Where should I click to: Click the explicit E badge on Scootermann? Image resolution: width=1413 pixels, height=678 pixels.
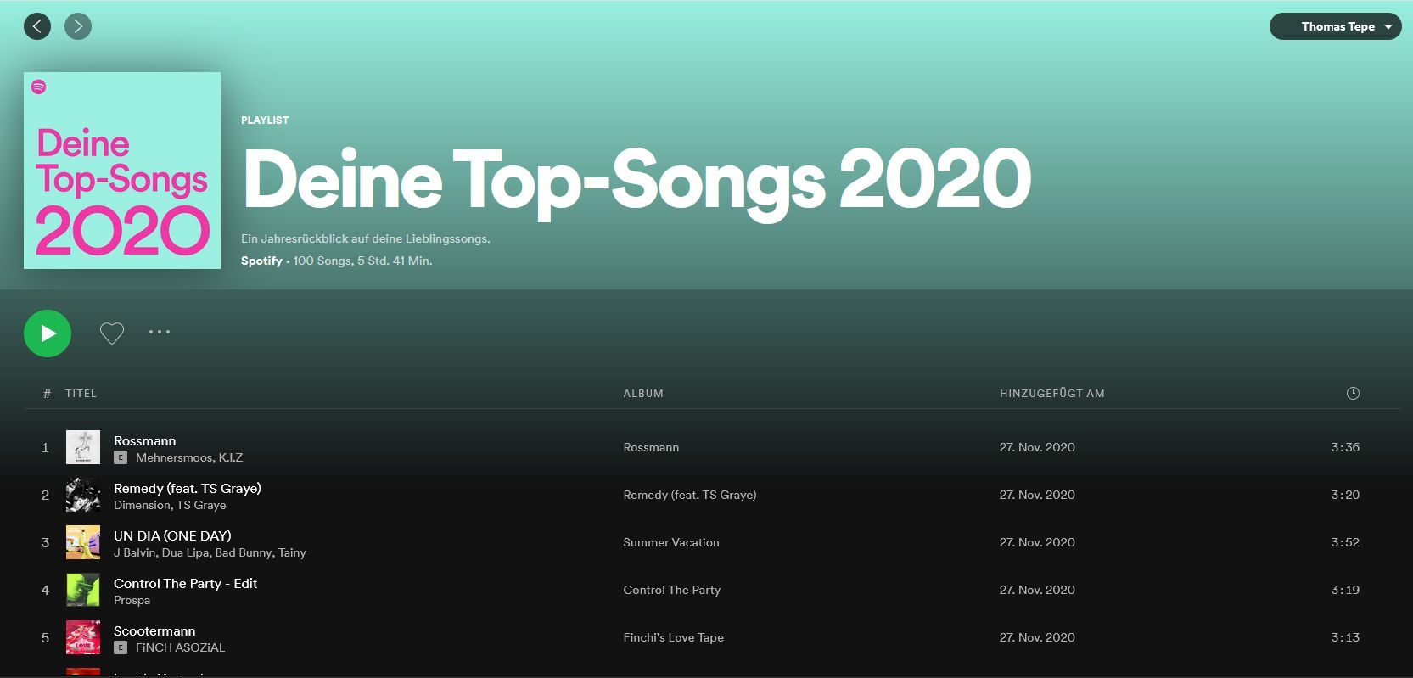[x=121, y=647]
